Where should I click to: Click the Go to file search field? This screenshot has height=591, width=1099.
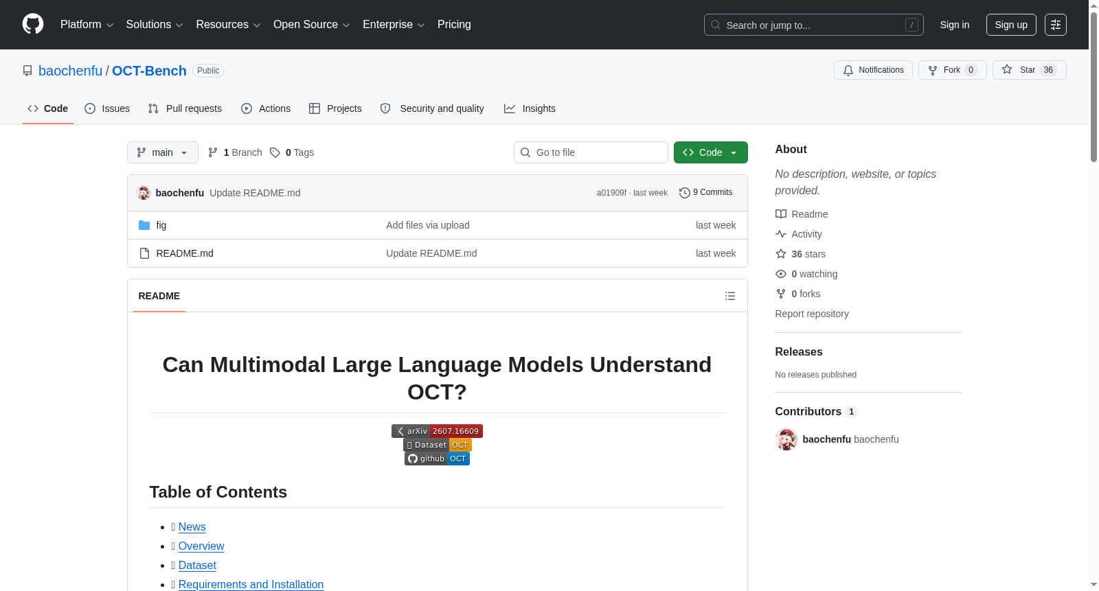pos(591,152)
